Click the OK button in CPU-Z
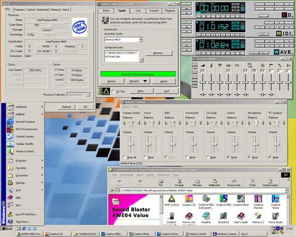The height and width of the screenshot is (237, 296). point(85,107)
